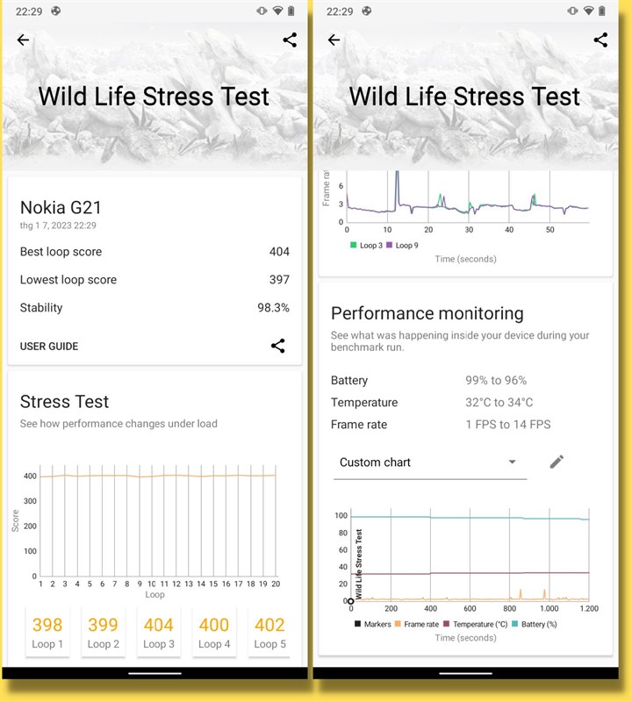Select Loop 3 score card 404

point(158,632)
